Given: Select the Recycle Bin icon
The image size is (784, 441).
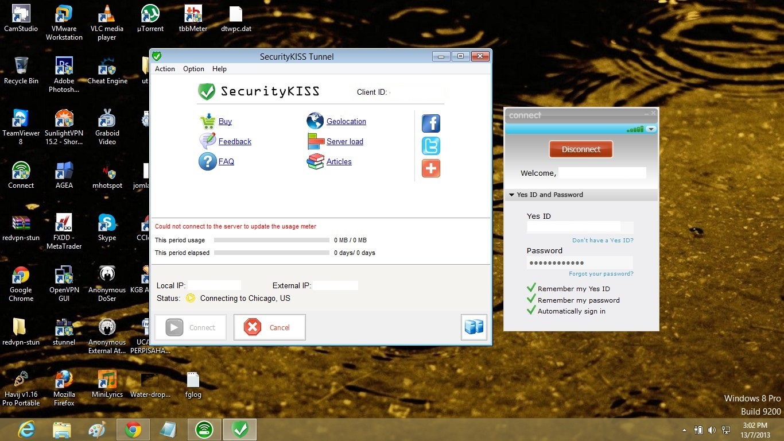Looking at the screenshot, I should [x=21, y=71].
